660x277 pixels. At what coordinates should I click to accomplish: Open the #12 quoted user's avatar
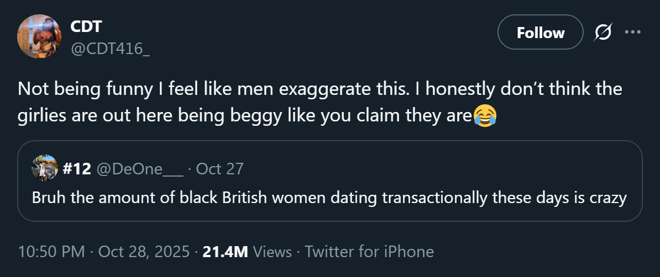click(x=44, y=168)
